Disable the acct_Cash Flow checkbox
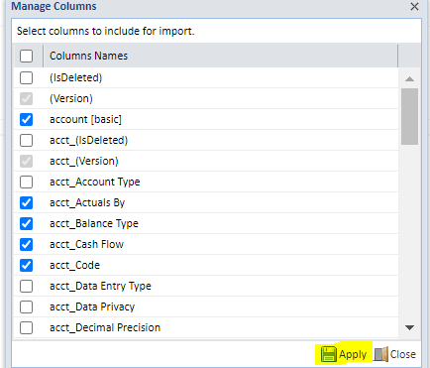The width and height of the screenshot is (430, 368). (26, 244)
